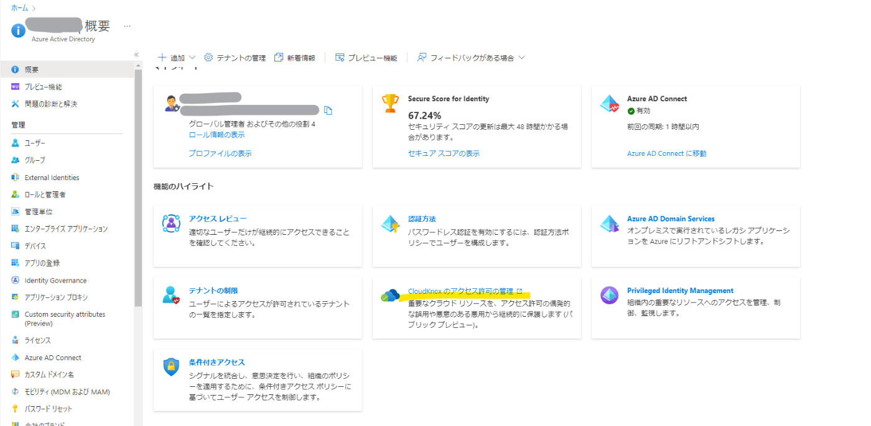Click the 問題の診断と解決 wrench icon

tap(16, 104)
